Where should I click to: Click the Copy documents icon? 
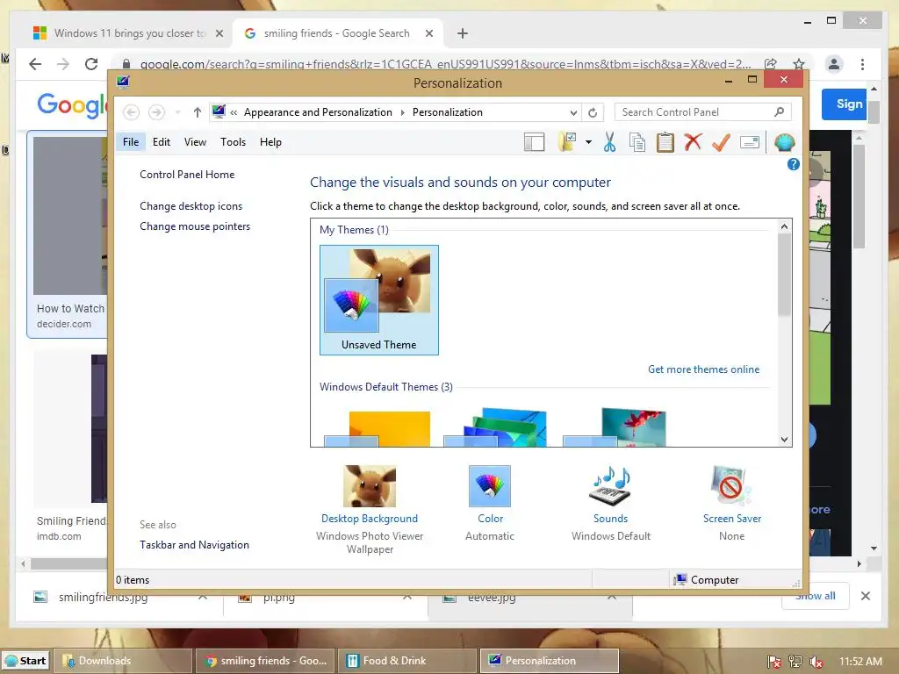637,142
